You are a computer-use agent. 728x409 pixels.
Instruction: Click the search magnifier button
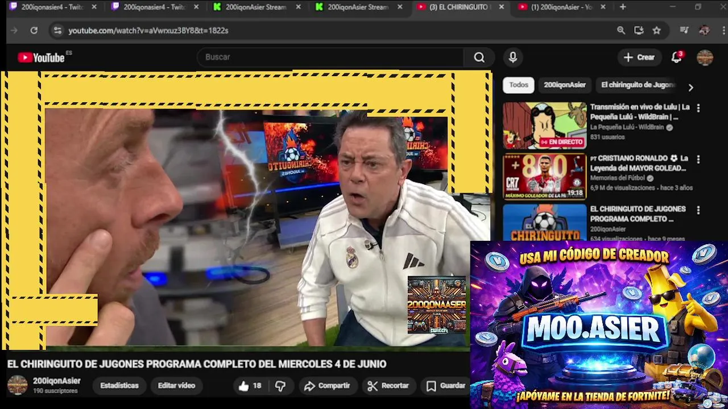(479, 57)
